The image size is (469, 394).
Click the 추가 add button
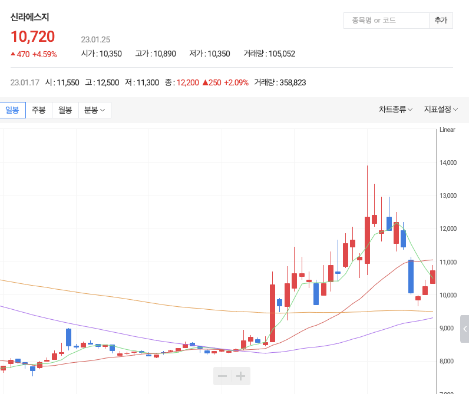(441, 21)
